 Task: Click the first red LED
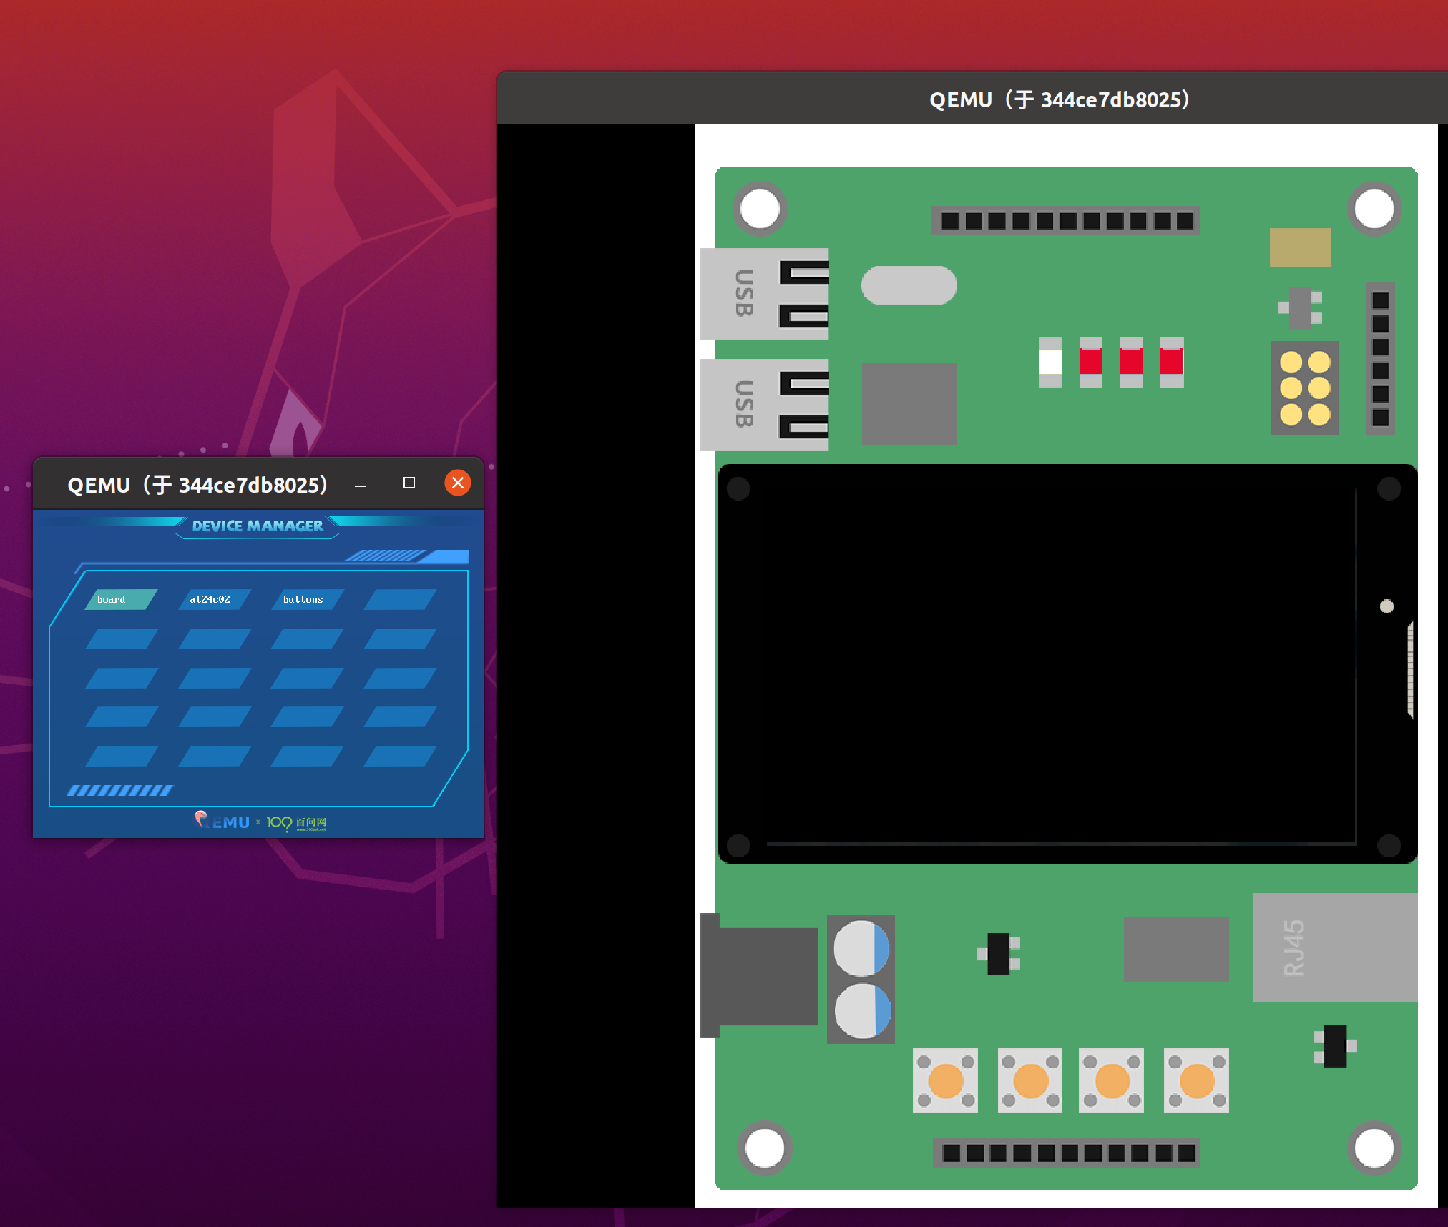point(1090,362)
